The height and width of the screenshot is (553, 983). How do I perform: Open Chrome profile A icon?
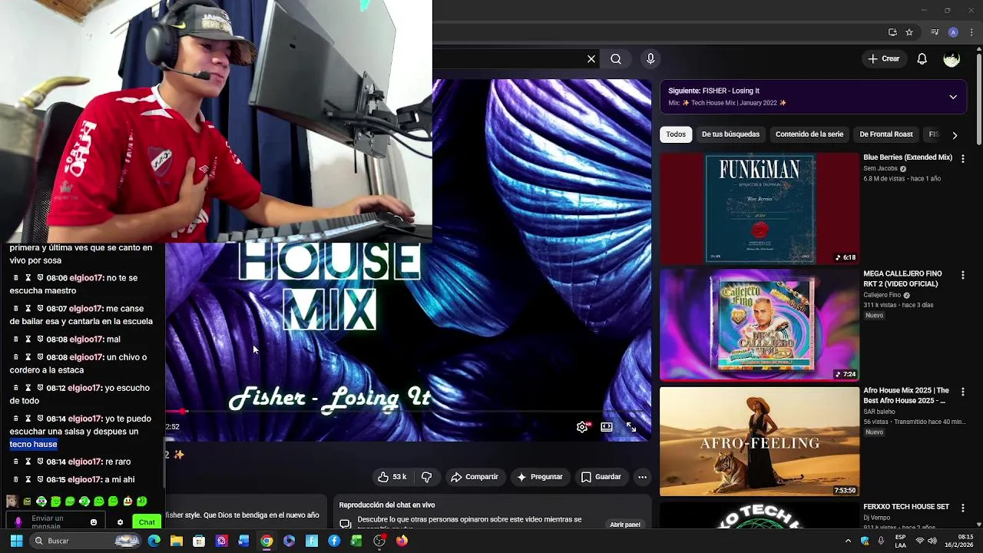coord(953,32)
